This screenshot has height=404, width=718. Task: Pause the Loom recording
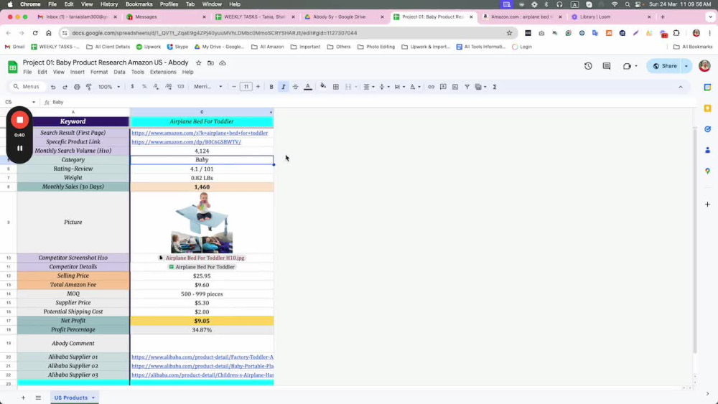click(x=19, y=149)
